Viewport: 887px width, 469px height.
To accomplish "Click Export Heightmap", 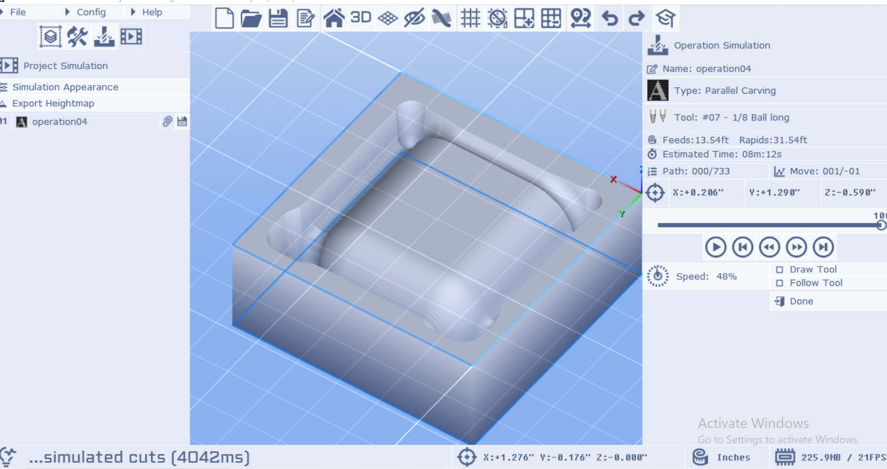I will (x=53, y=103).
